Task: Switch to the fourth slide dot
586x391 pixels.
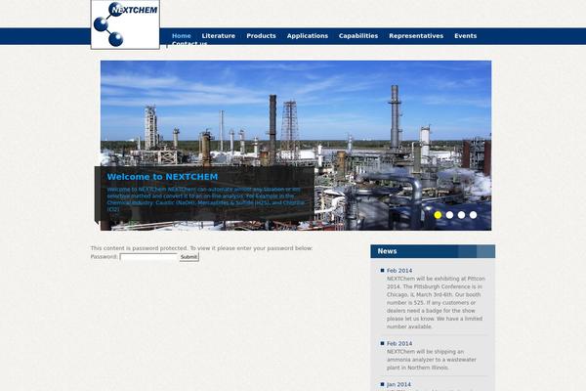Action: click(473, 215)
